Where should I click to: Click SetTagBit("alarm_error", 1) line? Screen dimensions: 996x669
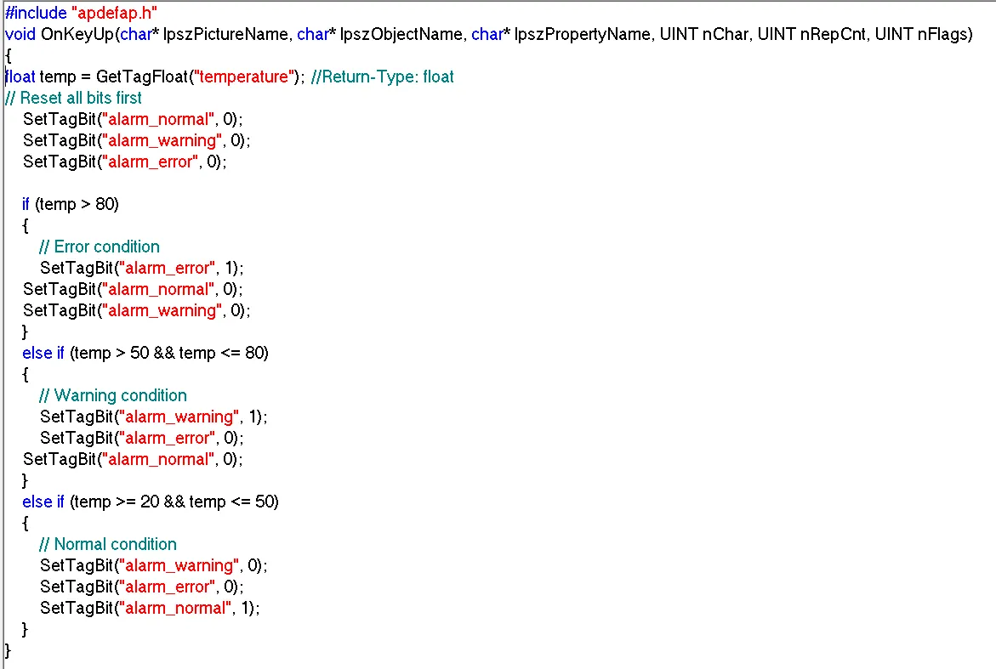[142, 268]
